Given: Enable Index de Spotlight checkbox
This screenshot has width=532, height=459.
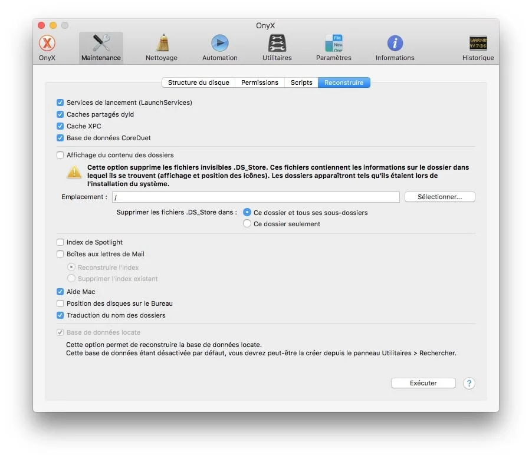Looking at the screenshot, I should pyautogui.click(x=60, y=242).
